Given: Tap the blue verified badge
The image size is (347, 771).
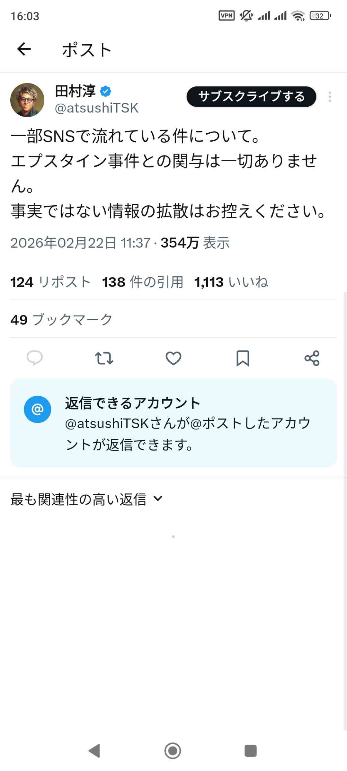Looking at the screenshot, I should [x=105, y=92].
